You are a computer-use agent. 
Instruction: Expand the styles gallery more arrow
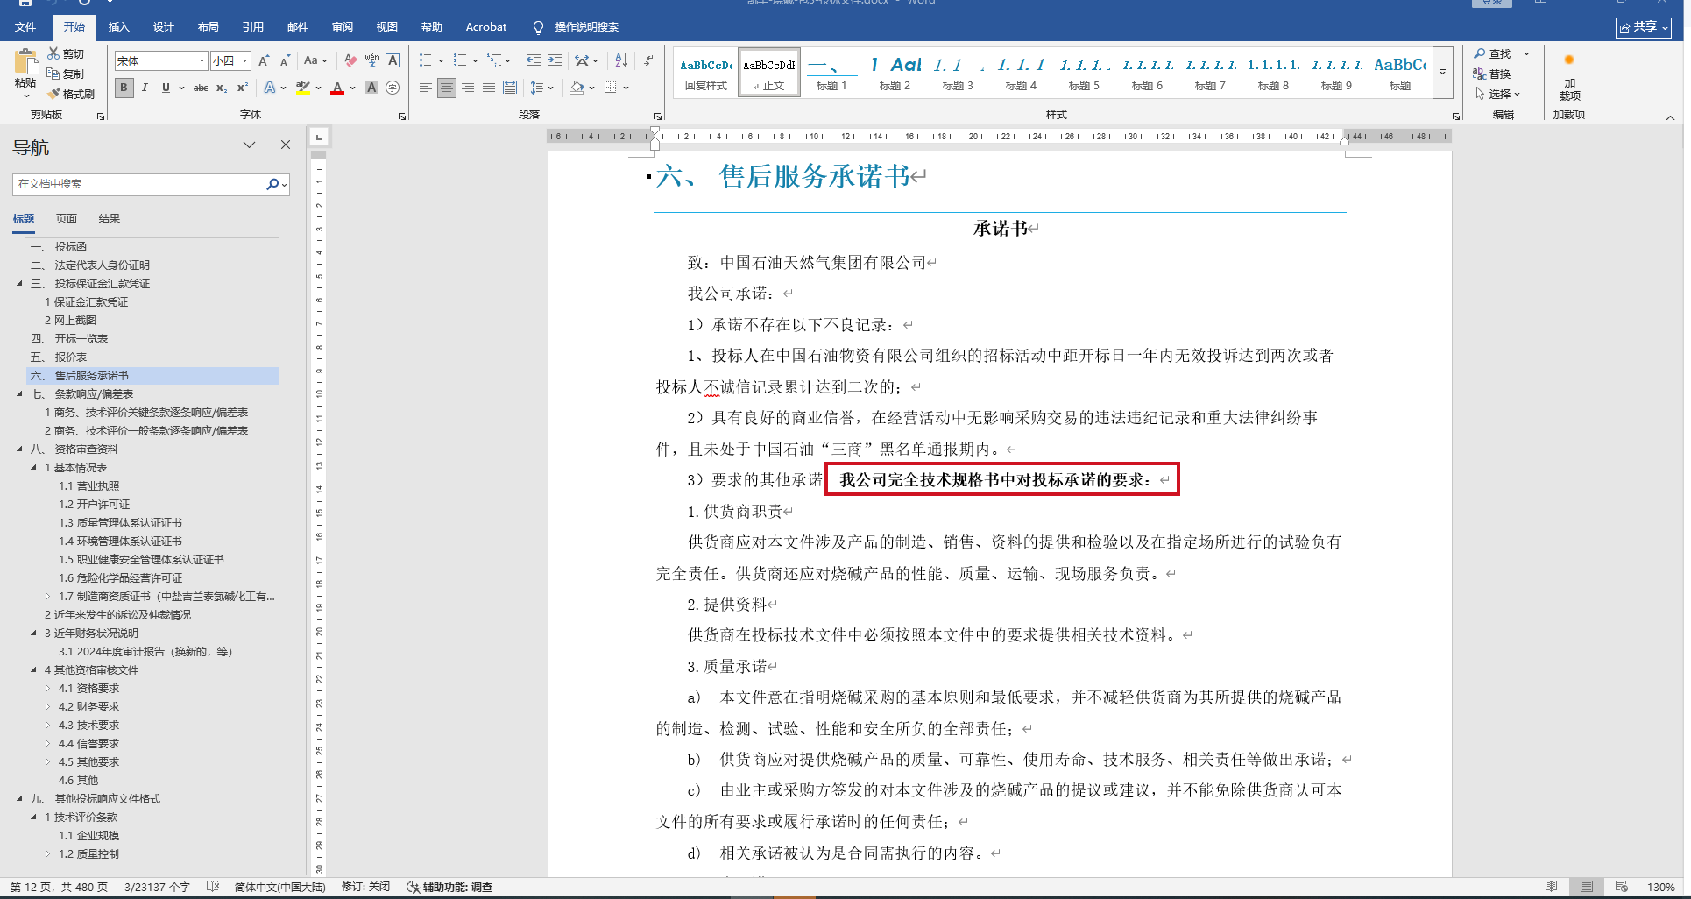click(1442, 72)
